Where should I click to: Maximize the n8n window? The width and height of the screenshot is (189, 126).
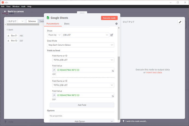click(178, 2)
